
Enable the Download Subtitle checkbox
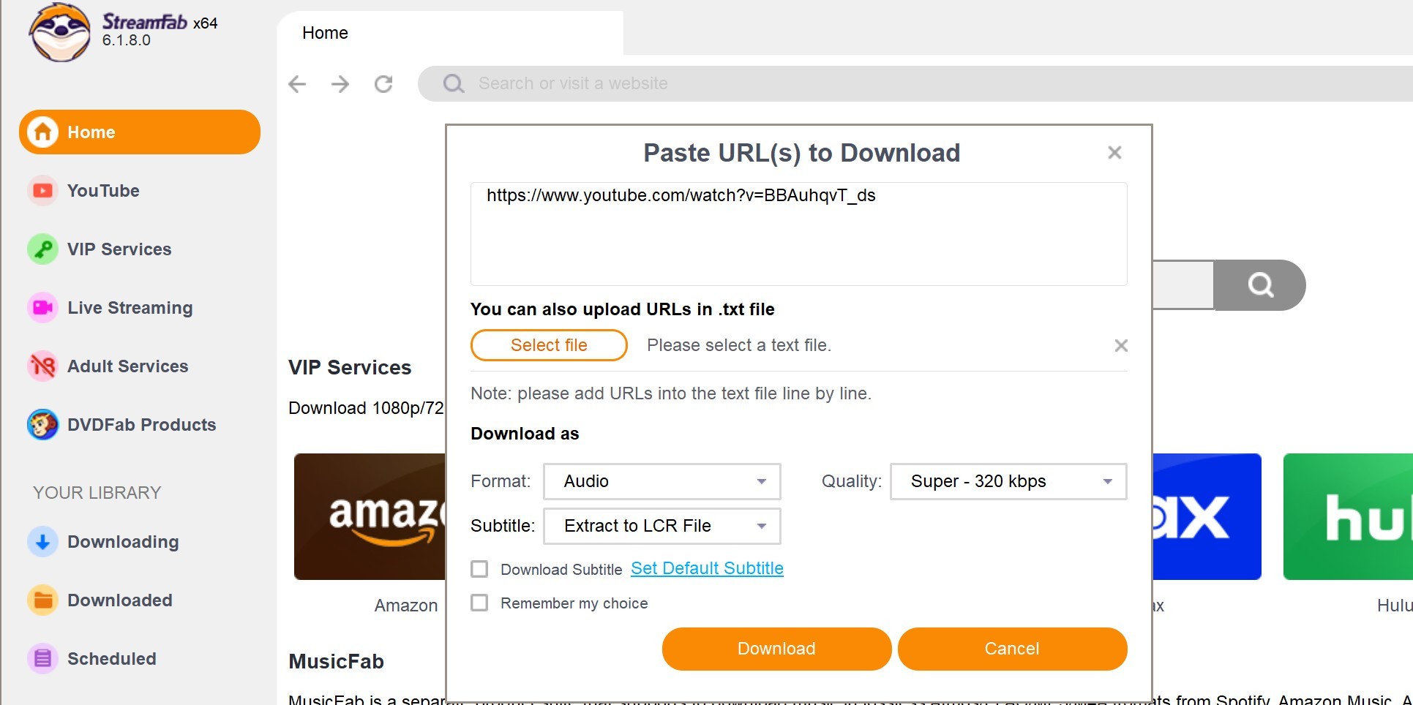click(x=479, y=569)
